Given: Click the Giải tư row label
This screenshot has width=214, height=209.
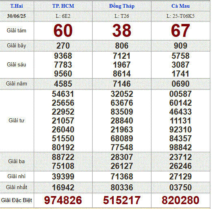Looking at the screenshot, I should 17,120.
